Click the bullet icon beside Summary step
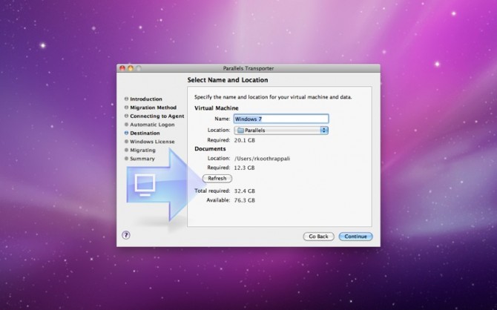Image resolution: width=497 pixels, height=310 pixels. (x=126, y=159)
